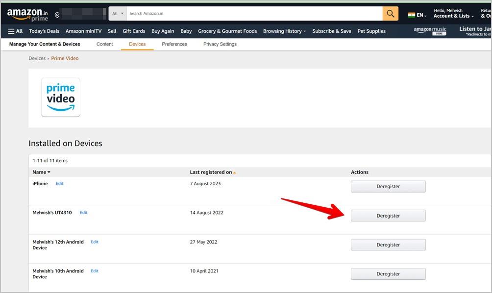Click the Prime Video breadcrumb
492x293 pixels.
(x=65, y=58)
